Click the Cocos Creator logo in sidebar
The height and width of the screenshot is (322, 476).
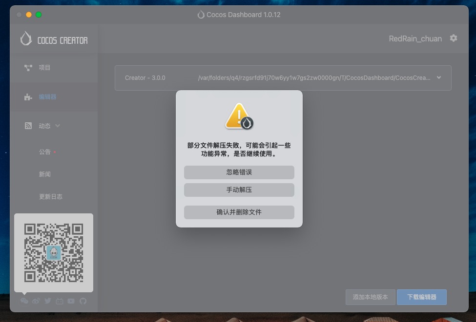(54, 39)
